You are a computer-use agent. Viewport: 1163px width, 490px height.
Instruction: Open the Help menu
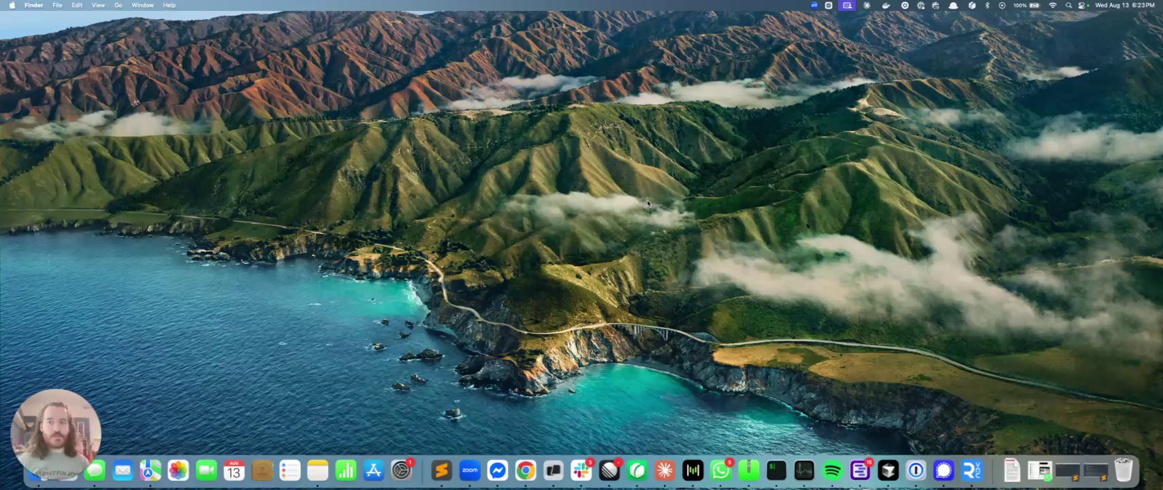tap(170, 5)
